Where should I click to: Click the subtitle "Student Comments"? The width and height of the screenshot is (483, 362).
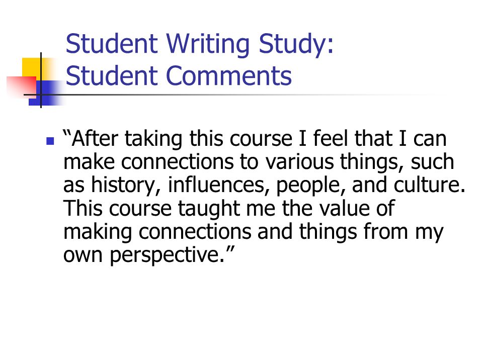(178, 76)
